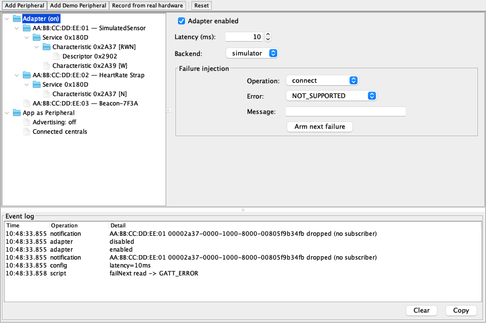Click the Add Demo Peripheral toolbar button

[78, 5]
